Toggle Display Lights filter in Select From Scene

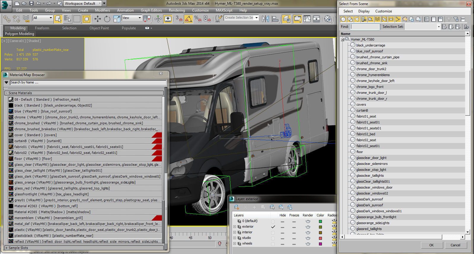coord(357,19)
